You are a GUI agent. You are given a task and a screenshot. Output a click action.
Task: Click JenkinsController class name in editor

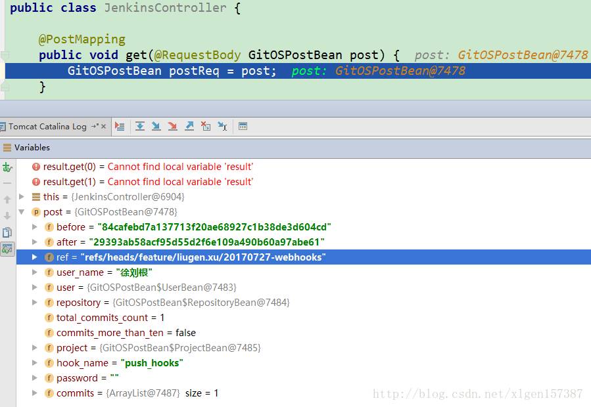[x=165, y=7]
